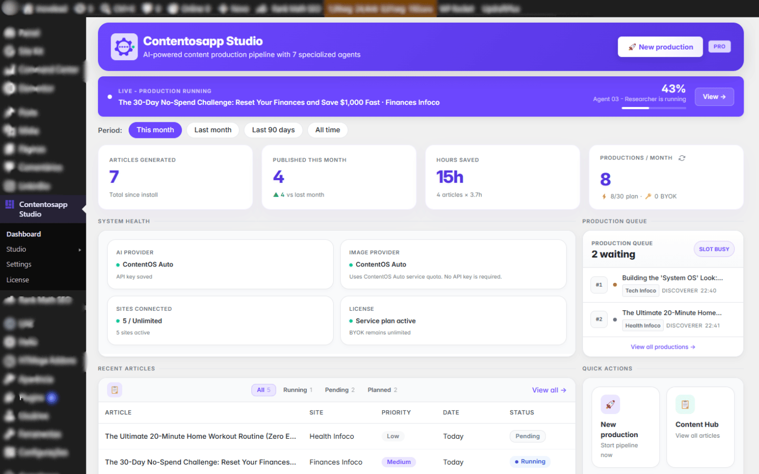The height and width of the screenshot is (474, 759).
Task: Click the key icon next to 0 BYOK
Action: (x=648, y=196)
